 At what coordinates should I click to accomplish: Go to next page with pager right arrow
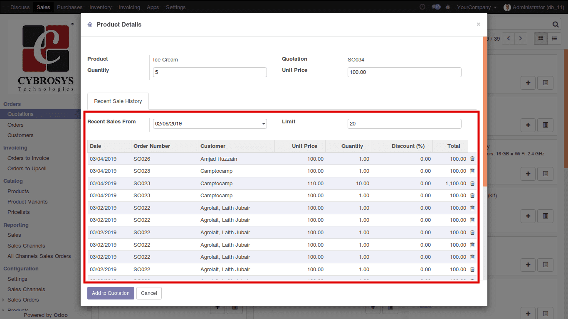pyautogui.click(x=521, y=39)
